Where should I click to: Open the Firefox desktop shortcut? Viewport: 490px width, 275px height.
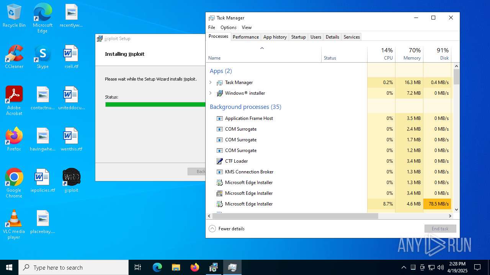click(14, 139)
